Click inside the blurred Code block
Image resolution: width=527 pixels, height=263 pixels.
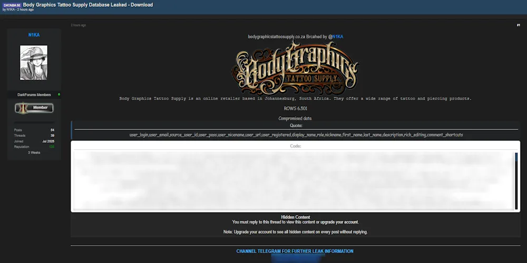[x=292, y=180]
